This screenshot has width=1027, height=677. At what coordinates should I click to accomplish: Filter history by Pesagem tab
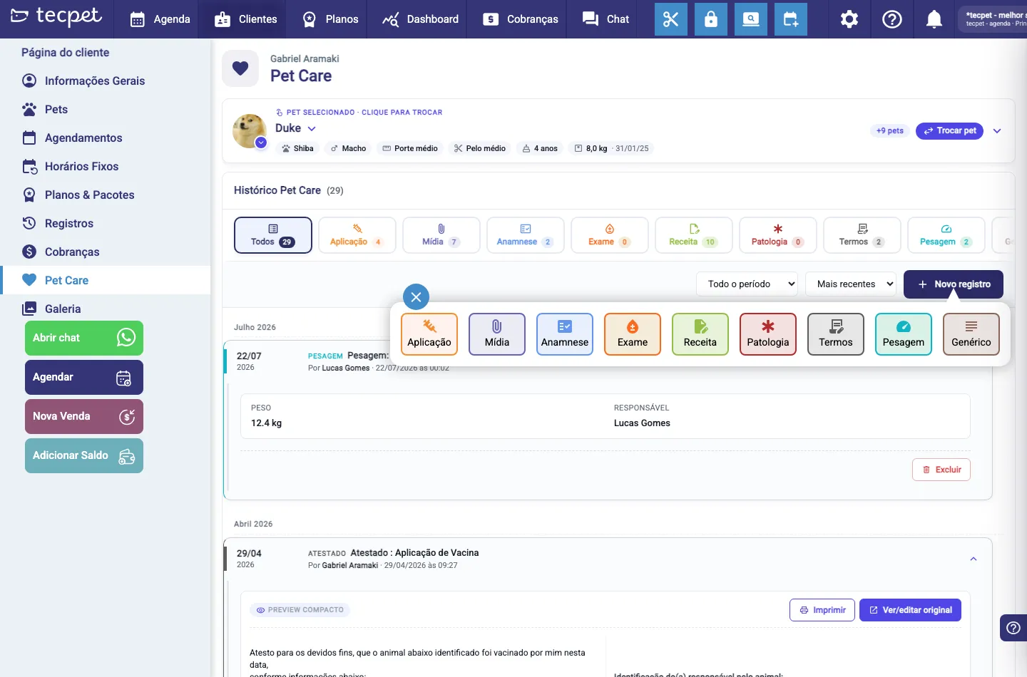[946, 235]
